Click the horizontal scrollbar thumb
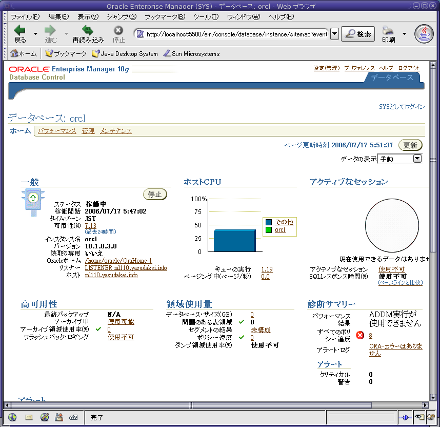 point(191,405)
